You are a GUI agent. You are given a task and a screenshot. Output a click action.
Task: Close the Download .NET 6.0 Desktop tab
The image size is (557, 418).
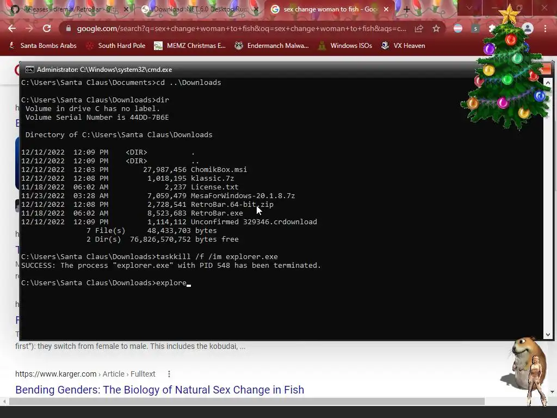[256, 9]
